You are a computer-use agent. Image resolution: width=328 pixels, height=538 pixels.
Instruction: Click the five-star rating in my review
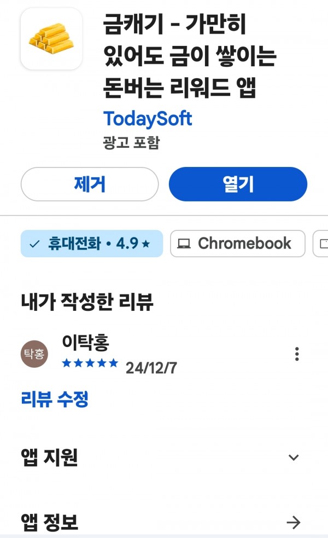tap(90, 363)
